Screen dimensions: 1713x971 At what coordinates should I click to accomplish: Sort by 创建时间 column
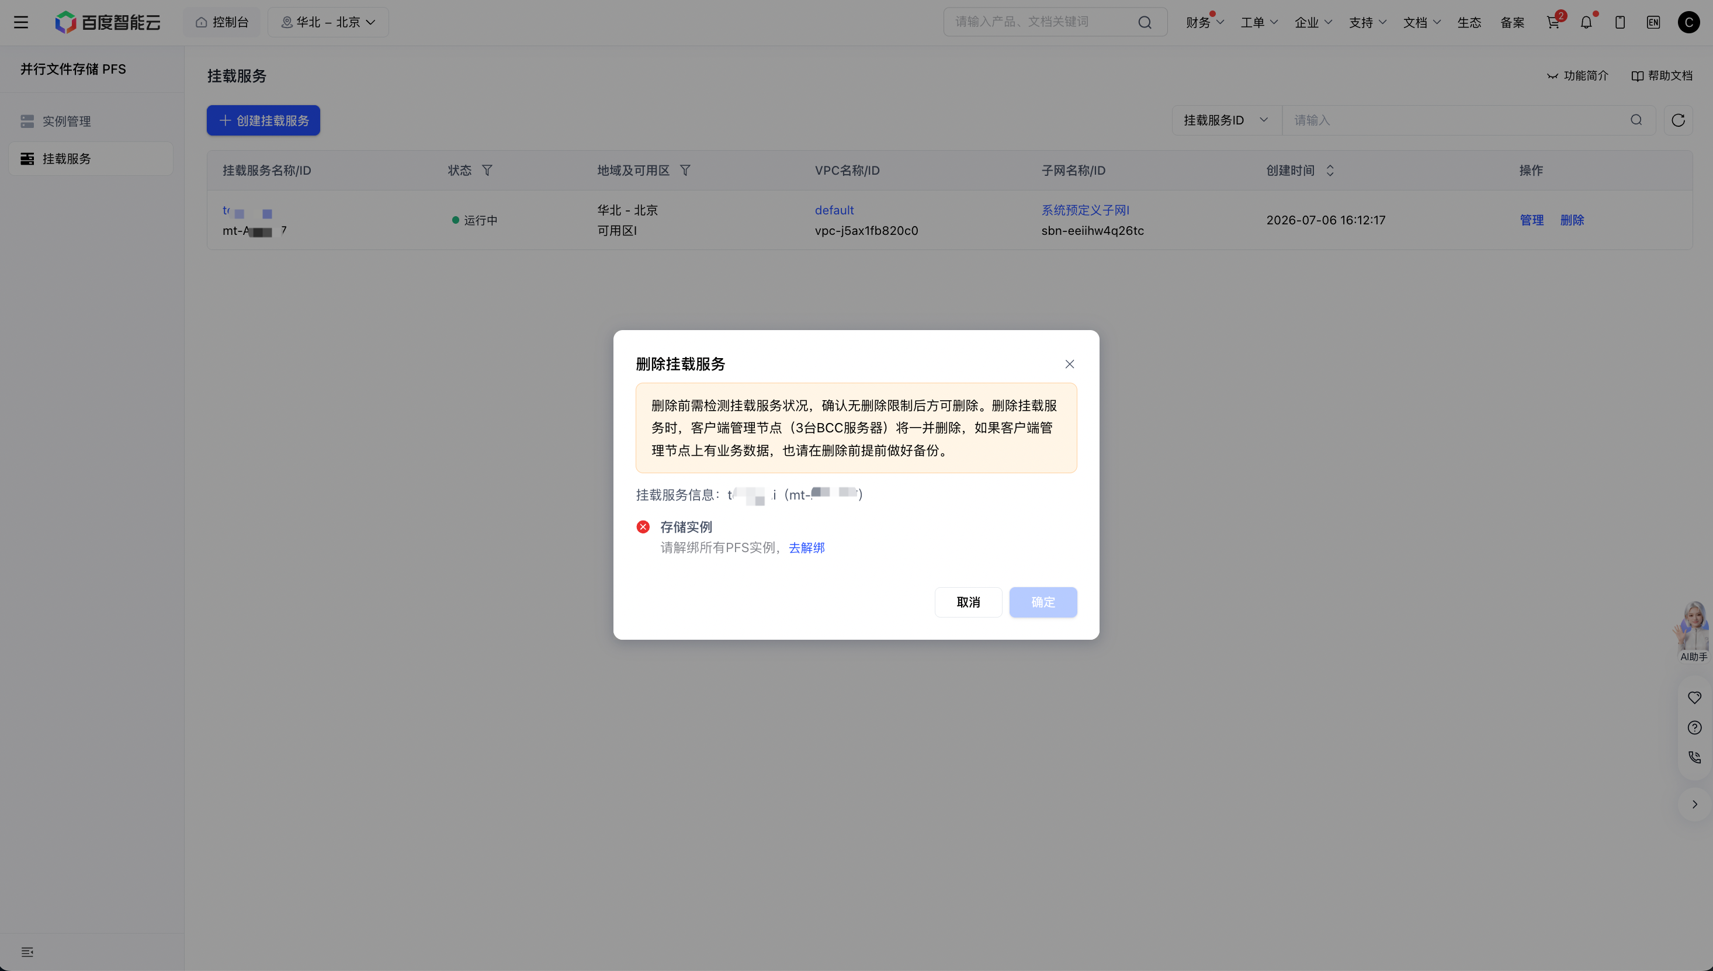[1330, 171]
